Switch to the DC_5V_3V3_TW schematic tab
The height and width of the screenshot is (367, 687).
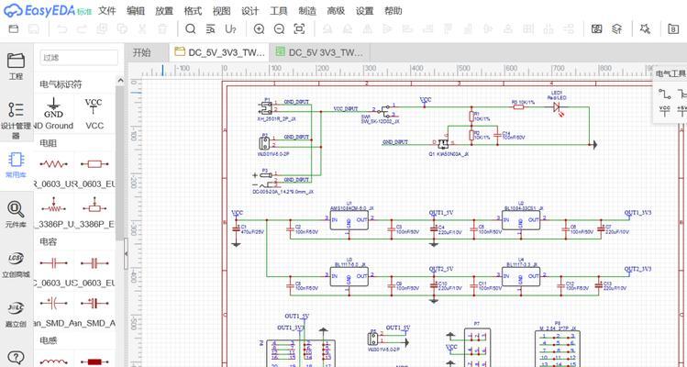(219, 52)
